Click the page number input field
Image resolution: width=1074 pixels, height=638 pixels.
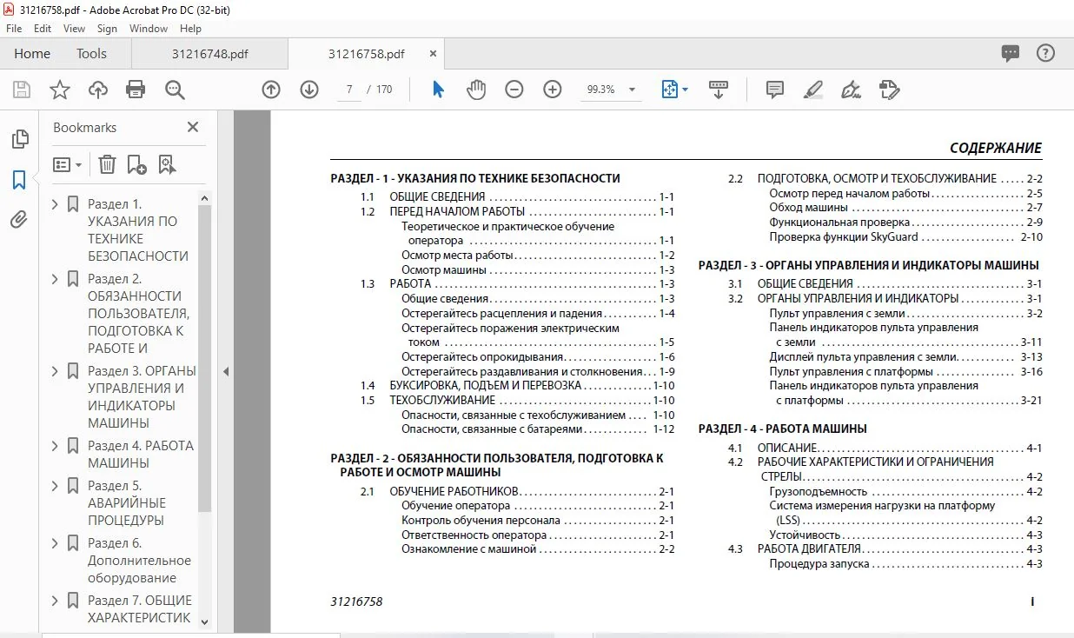click(x=348, y=90)
